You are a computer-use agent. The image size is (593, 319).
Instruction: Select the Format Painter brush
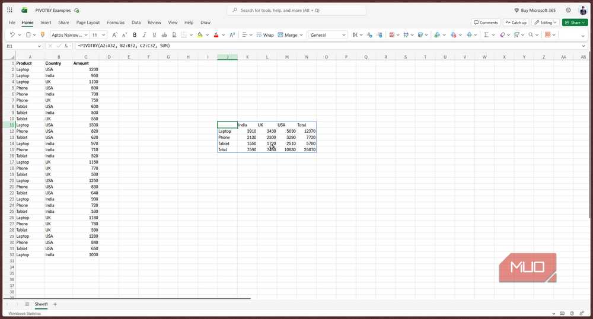[x=42, y=35]
